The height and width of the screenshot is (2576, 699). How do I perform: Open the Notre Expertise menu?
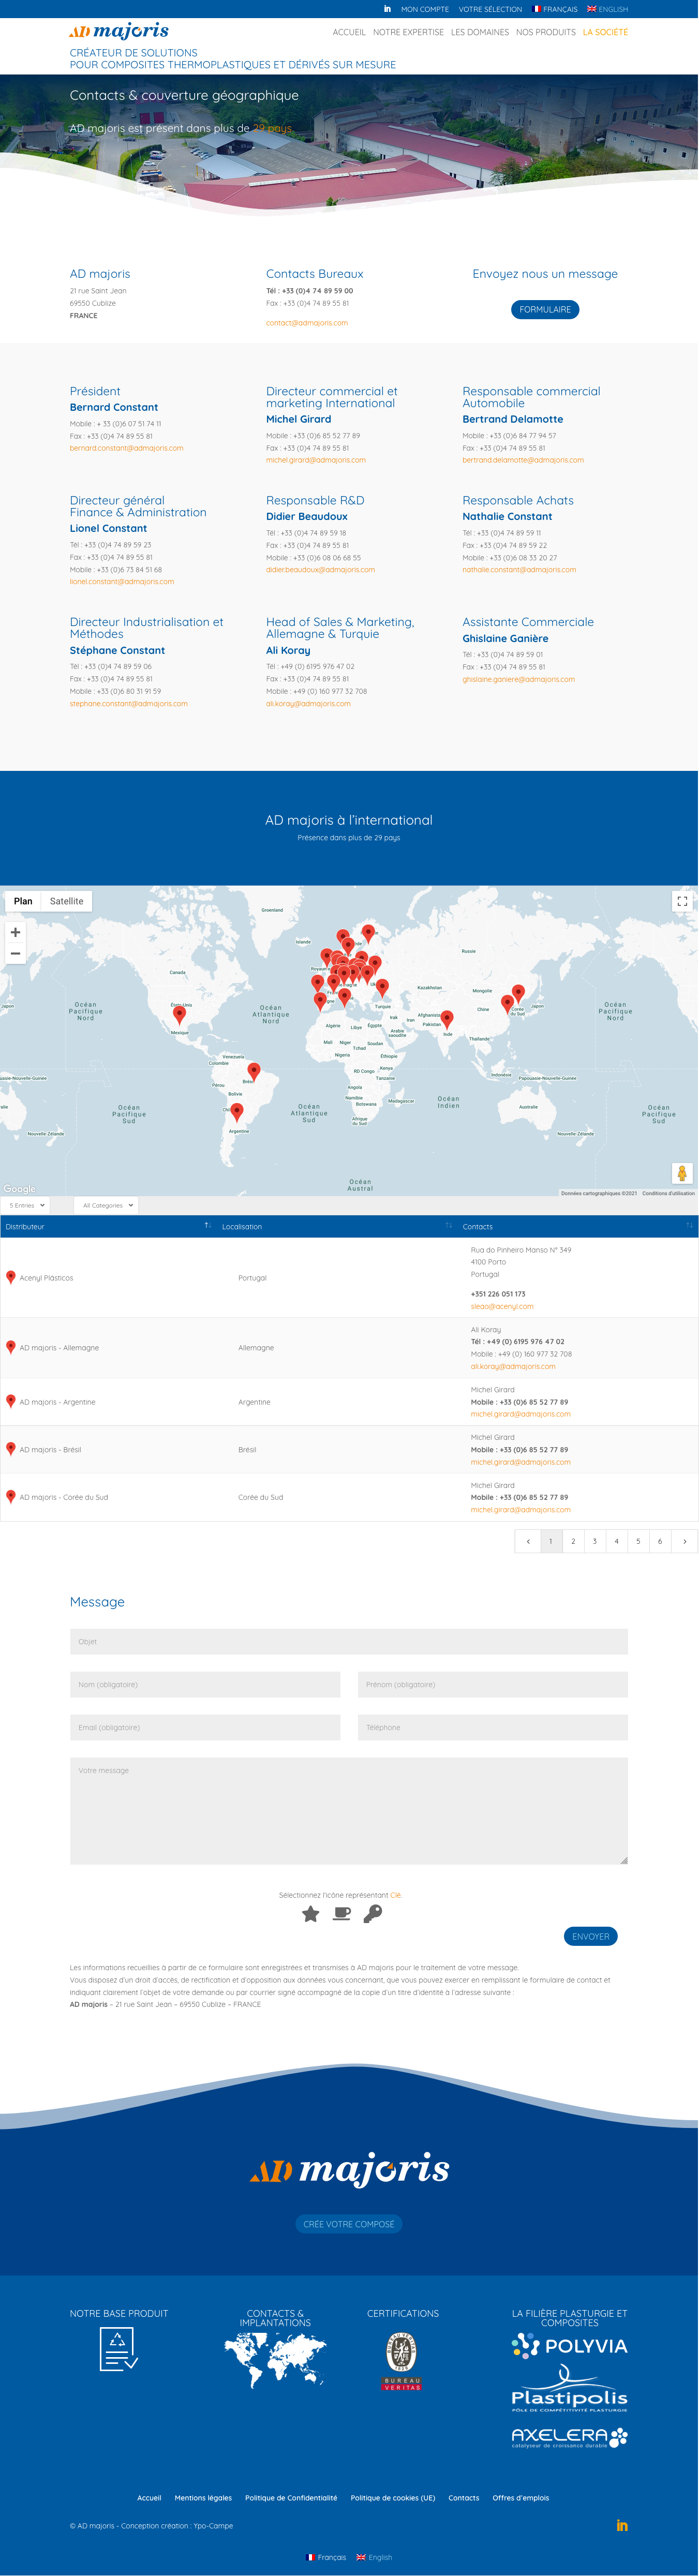[408, 32]
